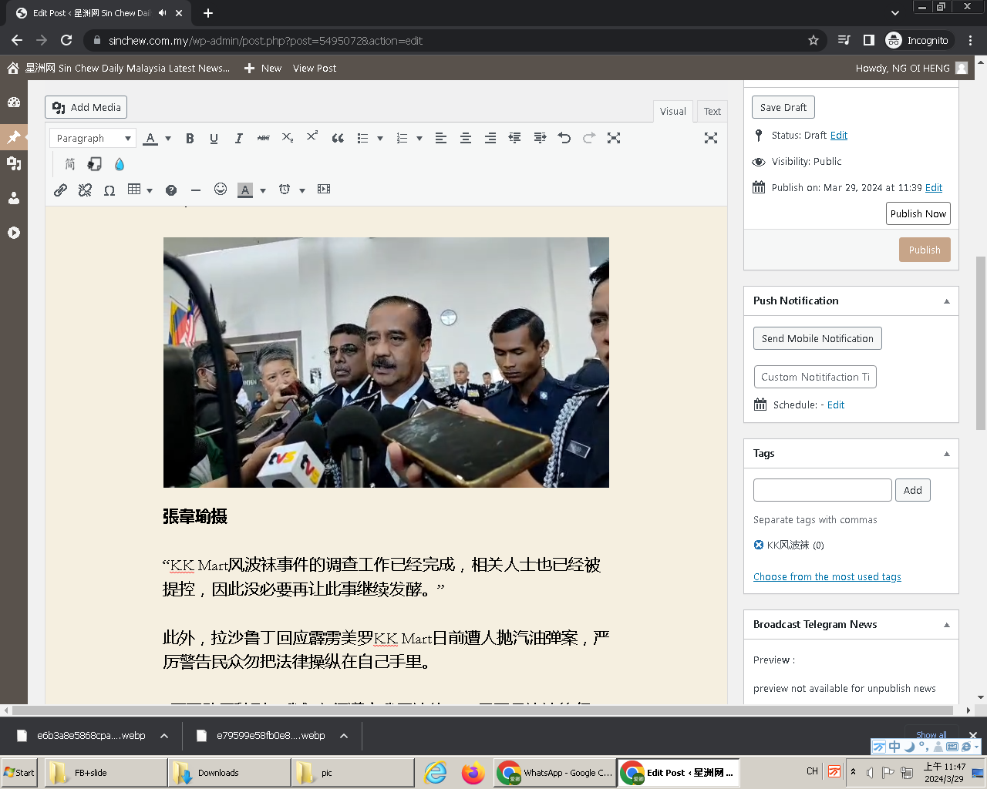Open Choose from the most used tags
987x789 pixels.
827,577
